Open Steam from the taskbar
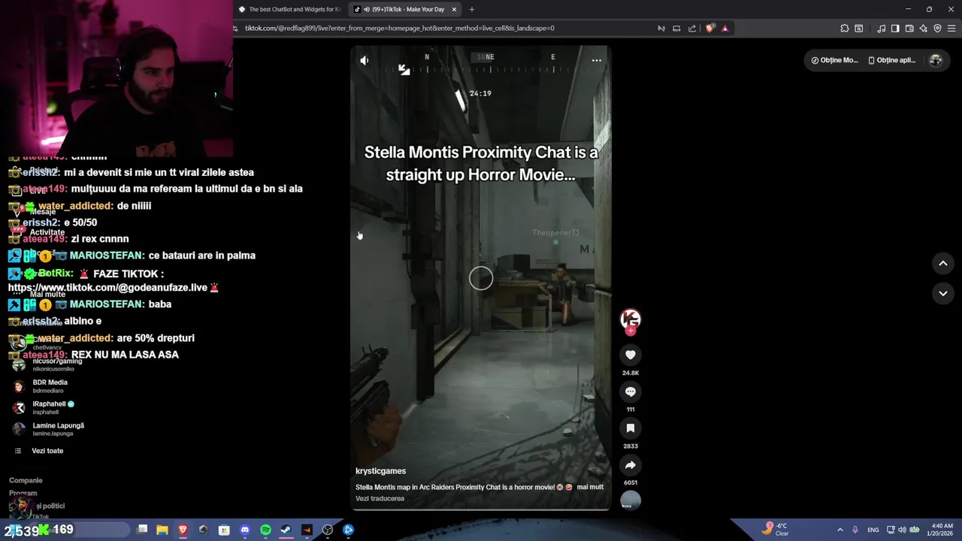 click(x=286, y=530)
